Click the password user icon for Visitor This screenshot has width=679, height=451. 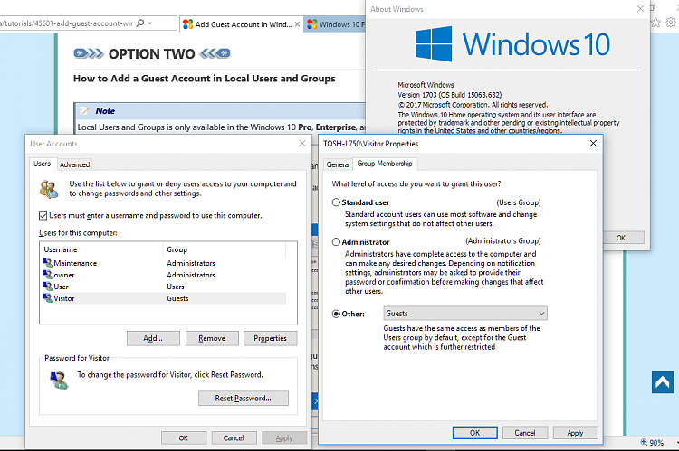pos(60,381)
